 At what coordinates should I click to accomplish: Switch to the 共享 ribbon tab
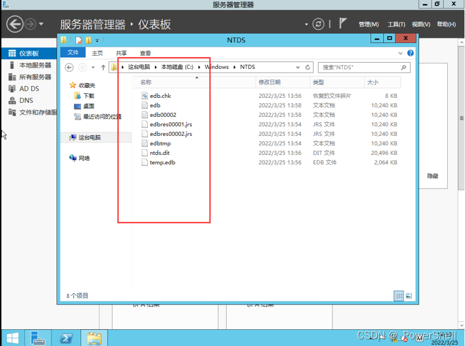pyautogui.click(x=121, y=53)
